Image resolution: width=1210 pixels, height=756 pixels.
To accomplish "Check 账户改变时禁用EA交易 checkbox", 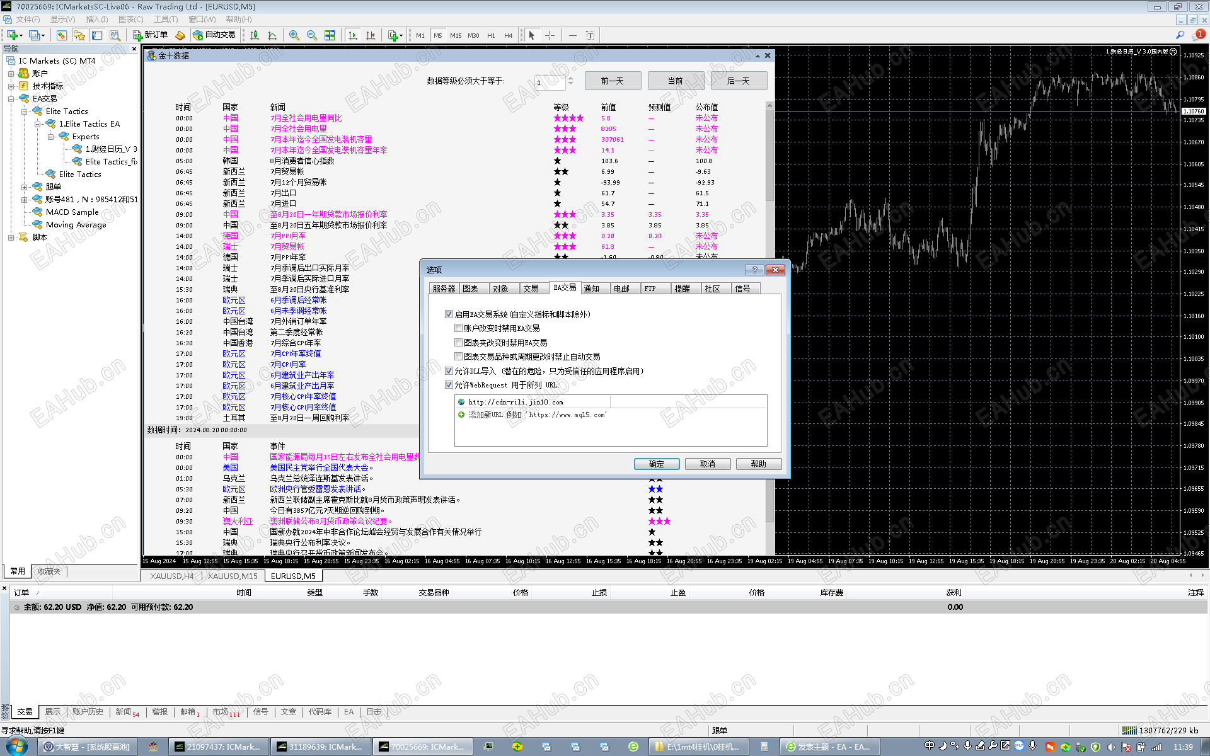I will [459, 328].
